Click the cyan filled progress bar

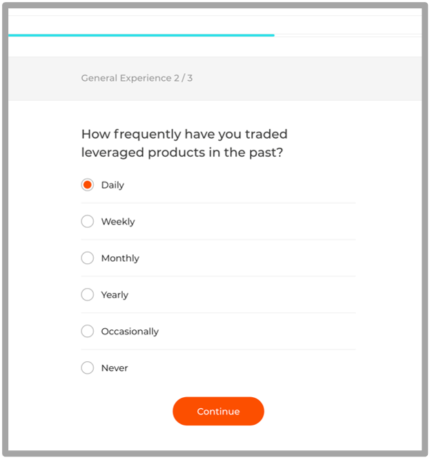(x=141, y=35)
